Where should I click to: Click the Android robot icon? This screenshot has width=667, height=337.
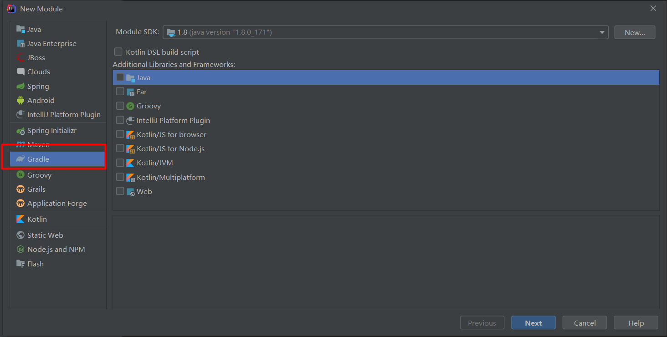point(21,100)
